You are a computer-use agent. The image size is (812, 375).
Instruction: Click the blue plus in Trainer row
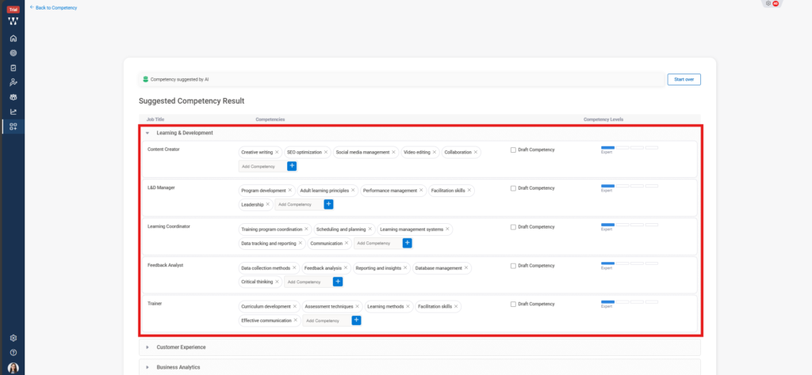pyautogui.click(x=356, y=320)
